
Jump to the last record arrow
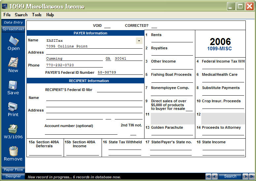tap(251, 176)
